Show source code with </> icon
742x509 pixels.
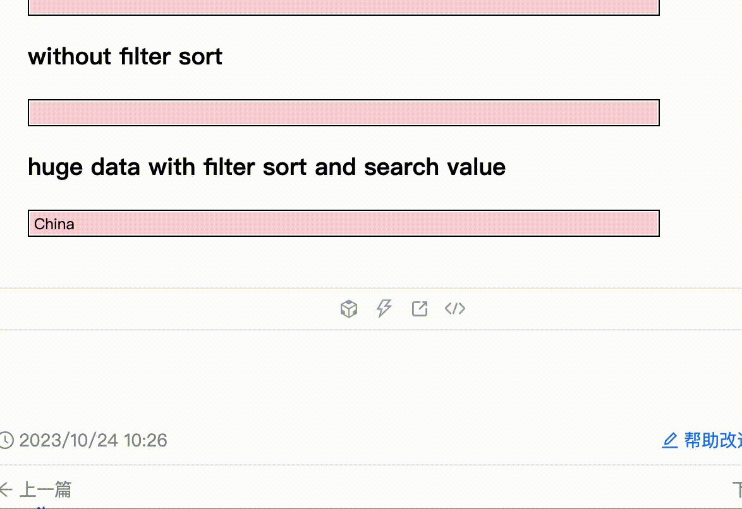pyautogui.click(x=455, y=309)
